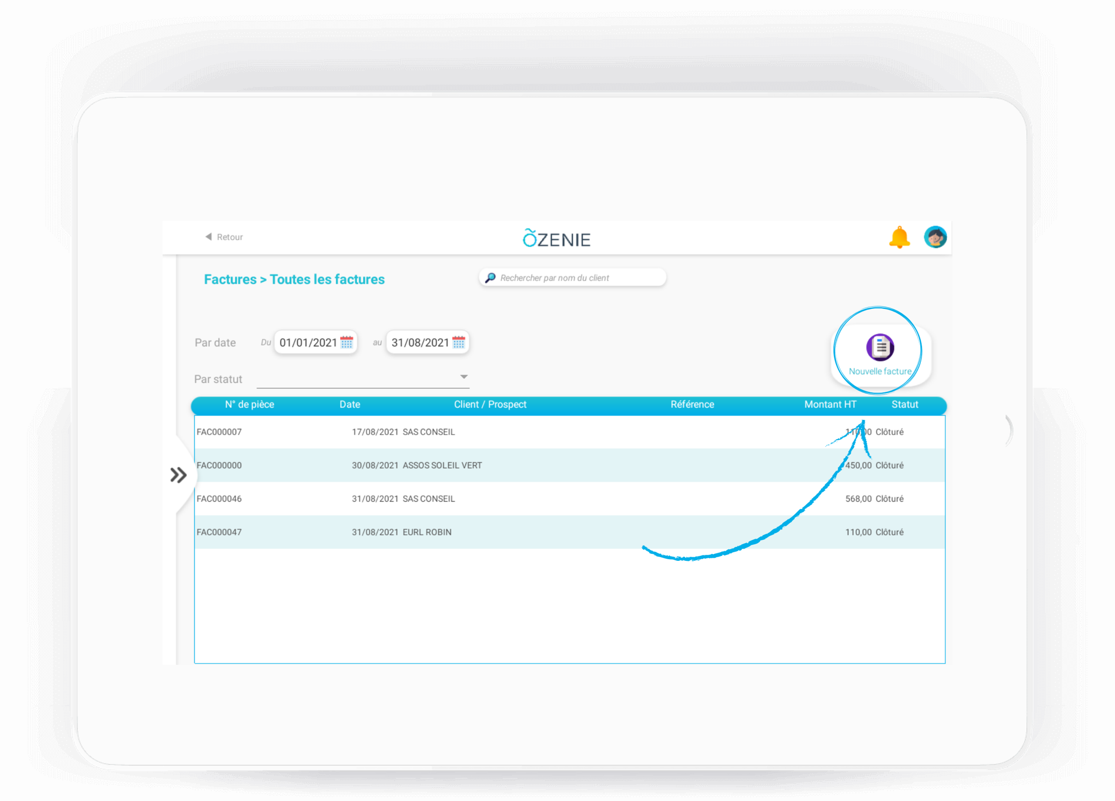Click the 31/08/2021 end date field
Screen dimensions: 1115x801
(x=428, y=343)
